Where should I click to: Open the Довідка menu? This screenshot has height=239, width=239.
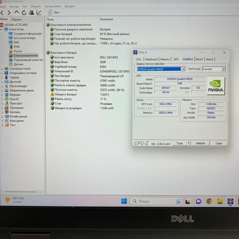pos(69,6)
